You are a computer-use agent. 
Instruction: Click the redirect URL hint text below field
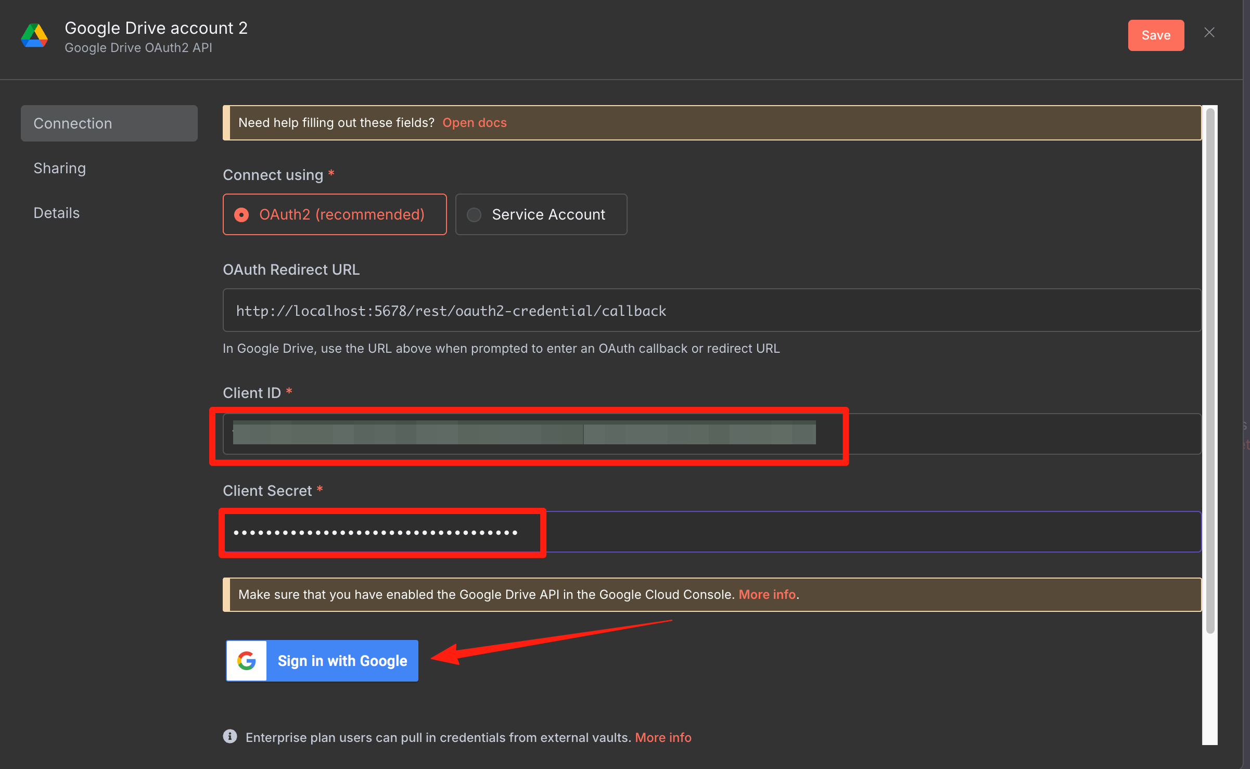coord(501,349)
